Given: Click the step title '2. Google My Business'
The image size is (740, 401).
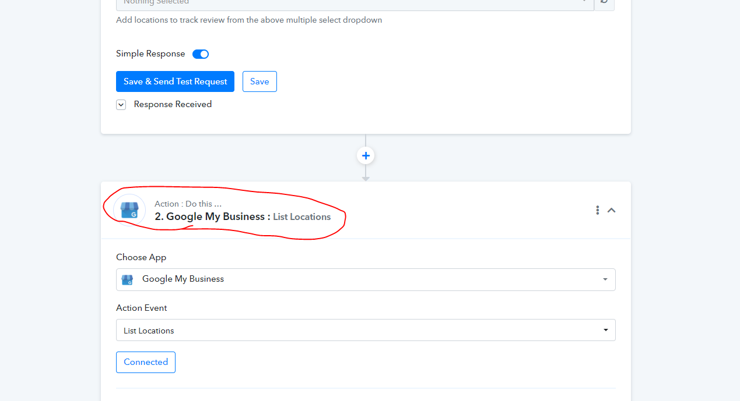Looking at the screenshot, I should pyautogui.click(x=209, y=217).
